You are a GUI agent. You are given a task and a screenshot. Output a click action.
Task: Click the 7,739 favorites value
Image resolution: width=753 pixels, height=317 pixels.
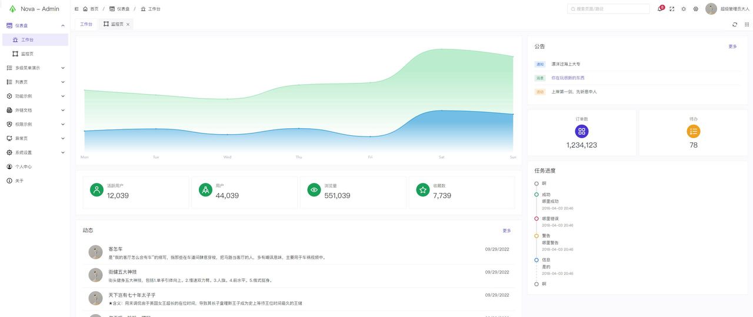pos(442,195)
